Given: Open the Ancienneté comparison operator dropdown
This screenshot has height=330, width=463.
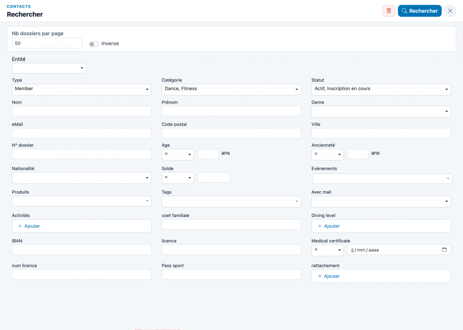Looking at the screenshot, I should (x=327, y=154).
